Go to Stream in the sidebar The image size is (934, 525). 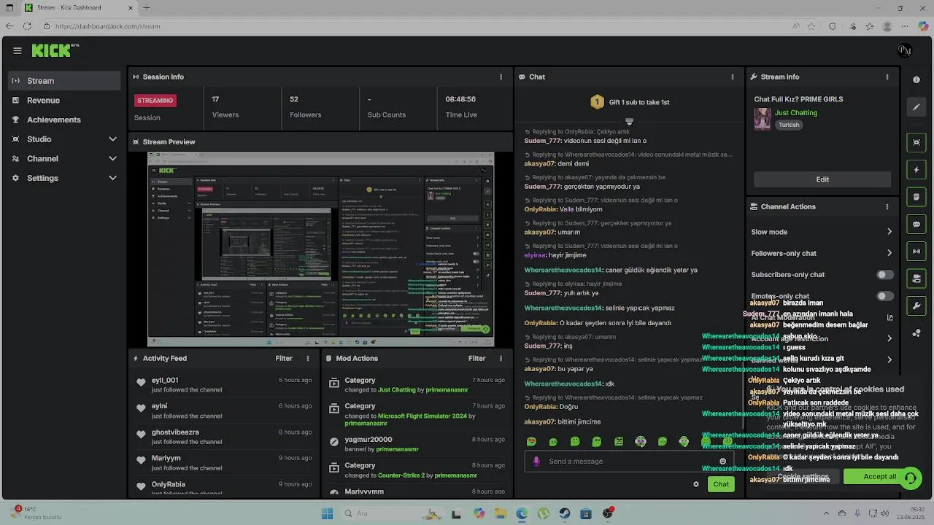click(64, 81)
